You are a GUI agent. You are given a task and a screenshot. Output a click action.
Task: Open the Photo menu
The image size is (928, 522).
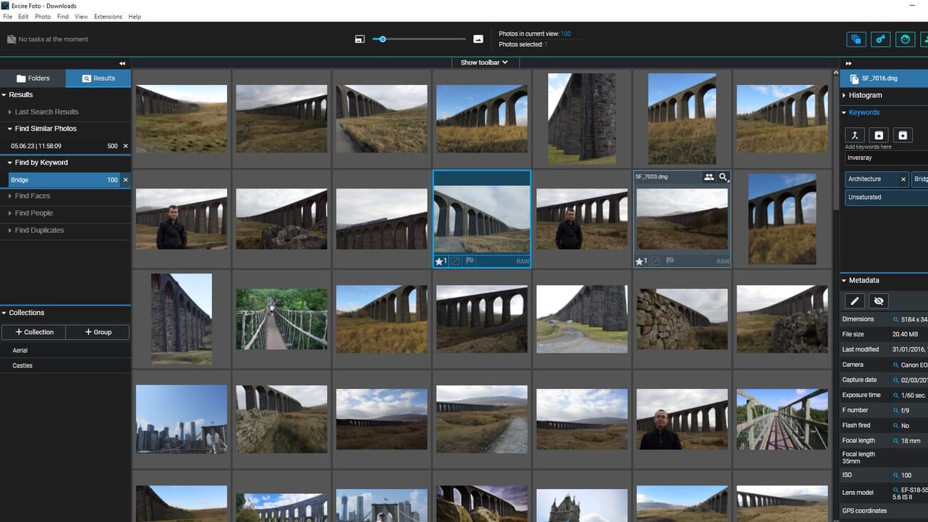pyautogui.click(x=43, y=16)
